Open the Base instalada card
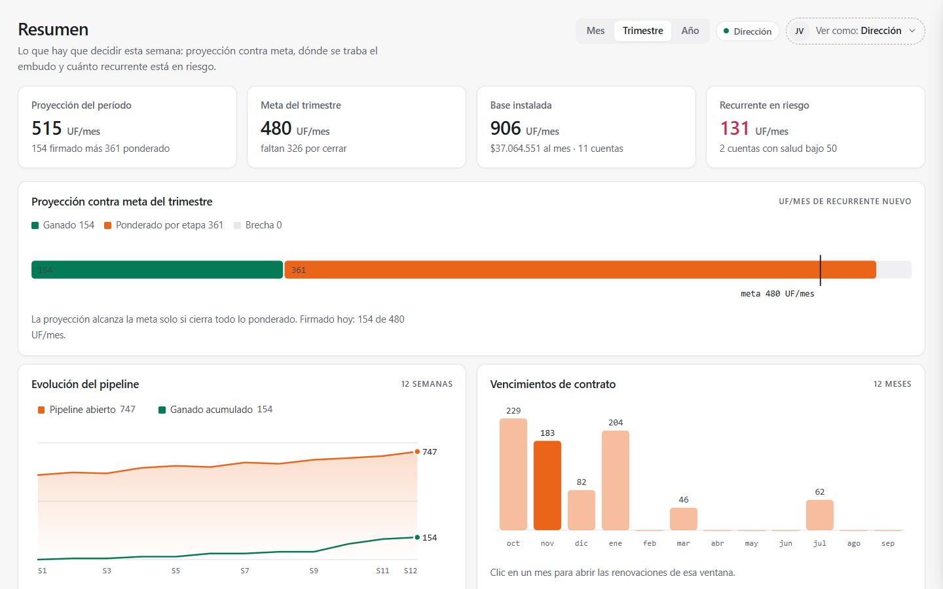Screen dimensions: 943x589 click(x=586, y=127)
